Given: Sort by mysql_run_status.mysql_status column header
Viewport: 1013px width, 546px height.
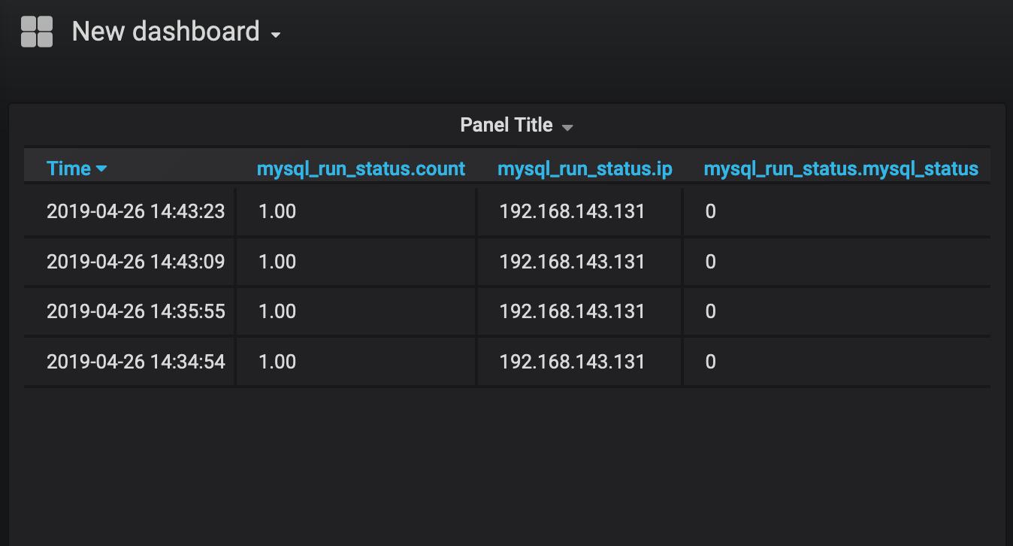Looking at the screenshot, I should pyautogui.click(x=841, y=168).
